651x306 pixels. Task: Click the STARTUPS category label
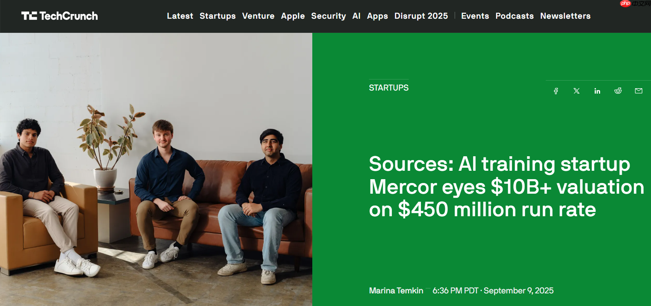[x=389, y=87]
